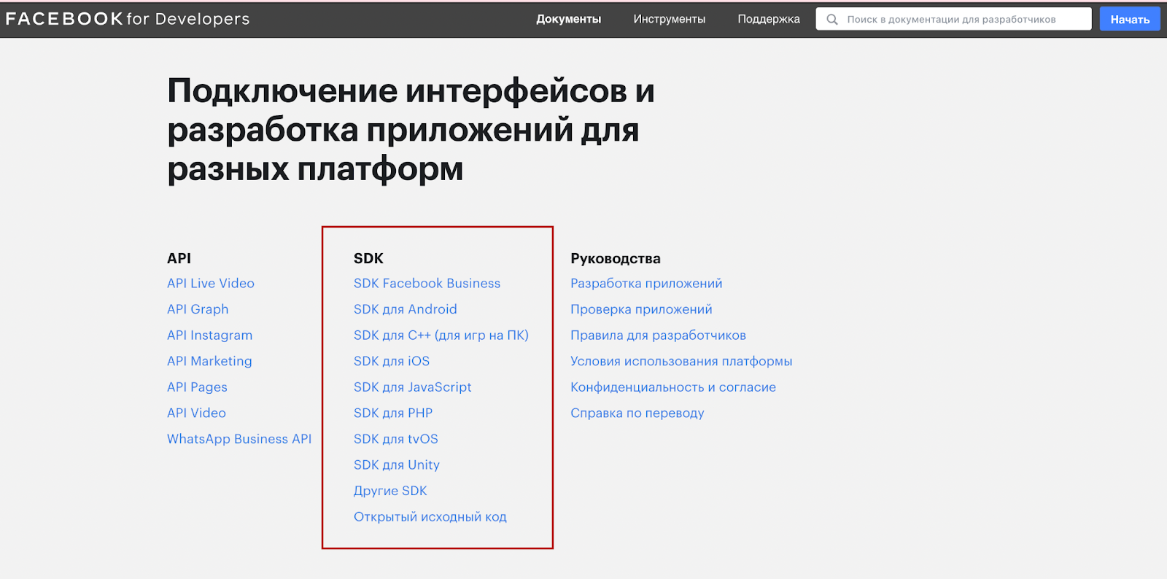
Task: Open the API Marketing link
Action: click(209, 361)
